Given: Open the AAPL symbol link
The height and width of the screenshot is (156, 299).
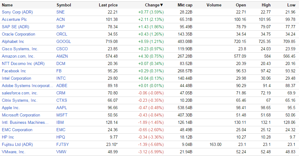Looking at the screenshot, I should [62, 108].
